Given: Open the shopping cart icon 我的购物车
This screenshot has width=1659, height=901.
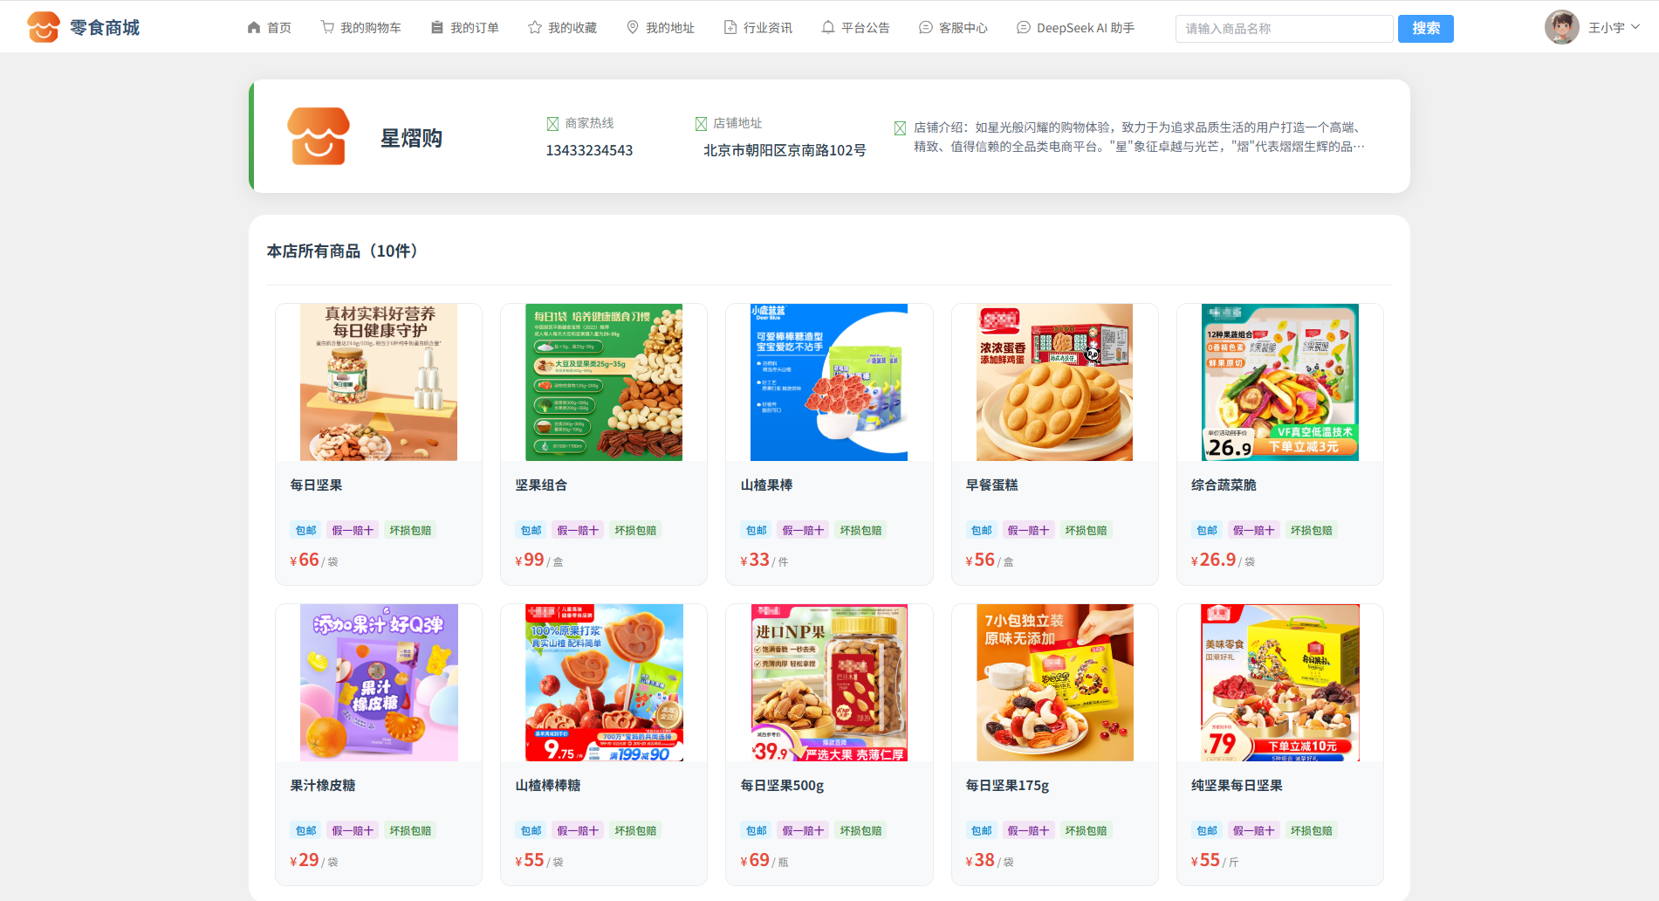Looking at the screenshot, I should tap(327, 28).
